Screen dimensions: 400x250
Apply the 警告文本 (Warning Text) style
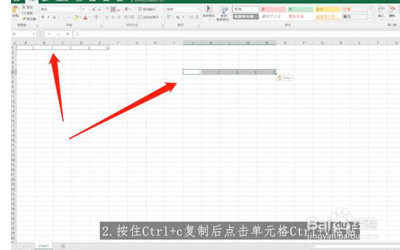(300, 16)
